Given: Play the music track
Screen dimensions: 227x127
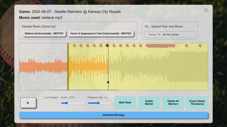Looking at the screenshot, I should pos(28,103).
